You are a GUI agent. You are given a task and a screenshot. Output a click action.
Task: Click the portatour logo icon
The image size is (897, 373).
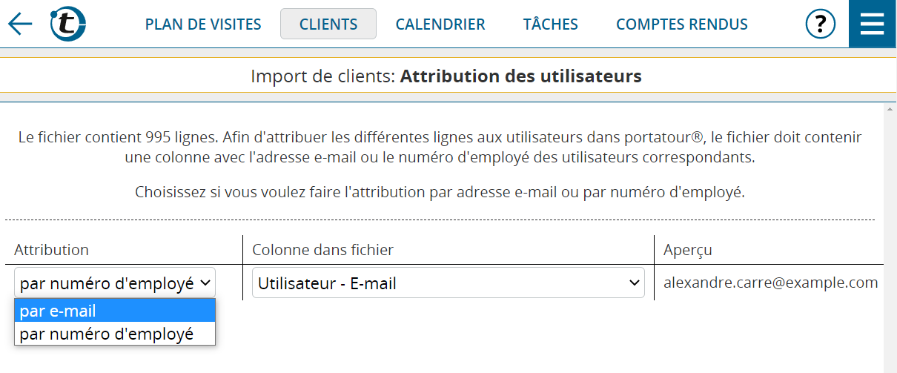click(67, 24)
